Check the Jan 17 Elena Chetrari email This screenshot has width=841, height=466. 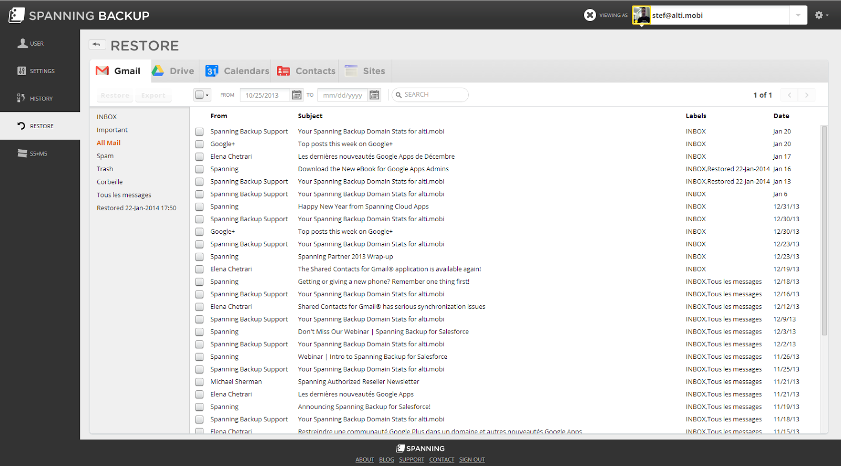[199, 157]
